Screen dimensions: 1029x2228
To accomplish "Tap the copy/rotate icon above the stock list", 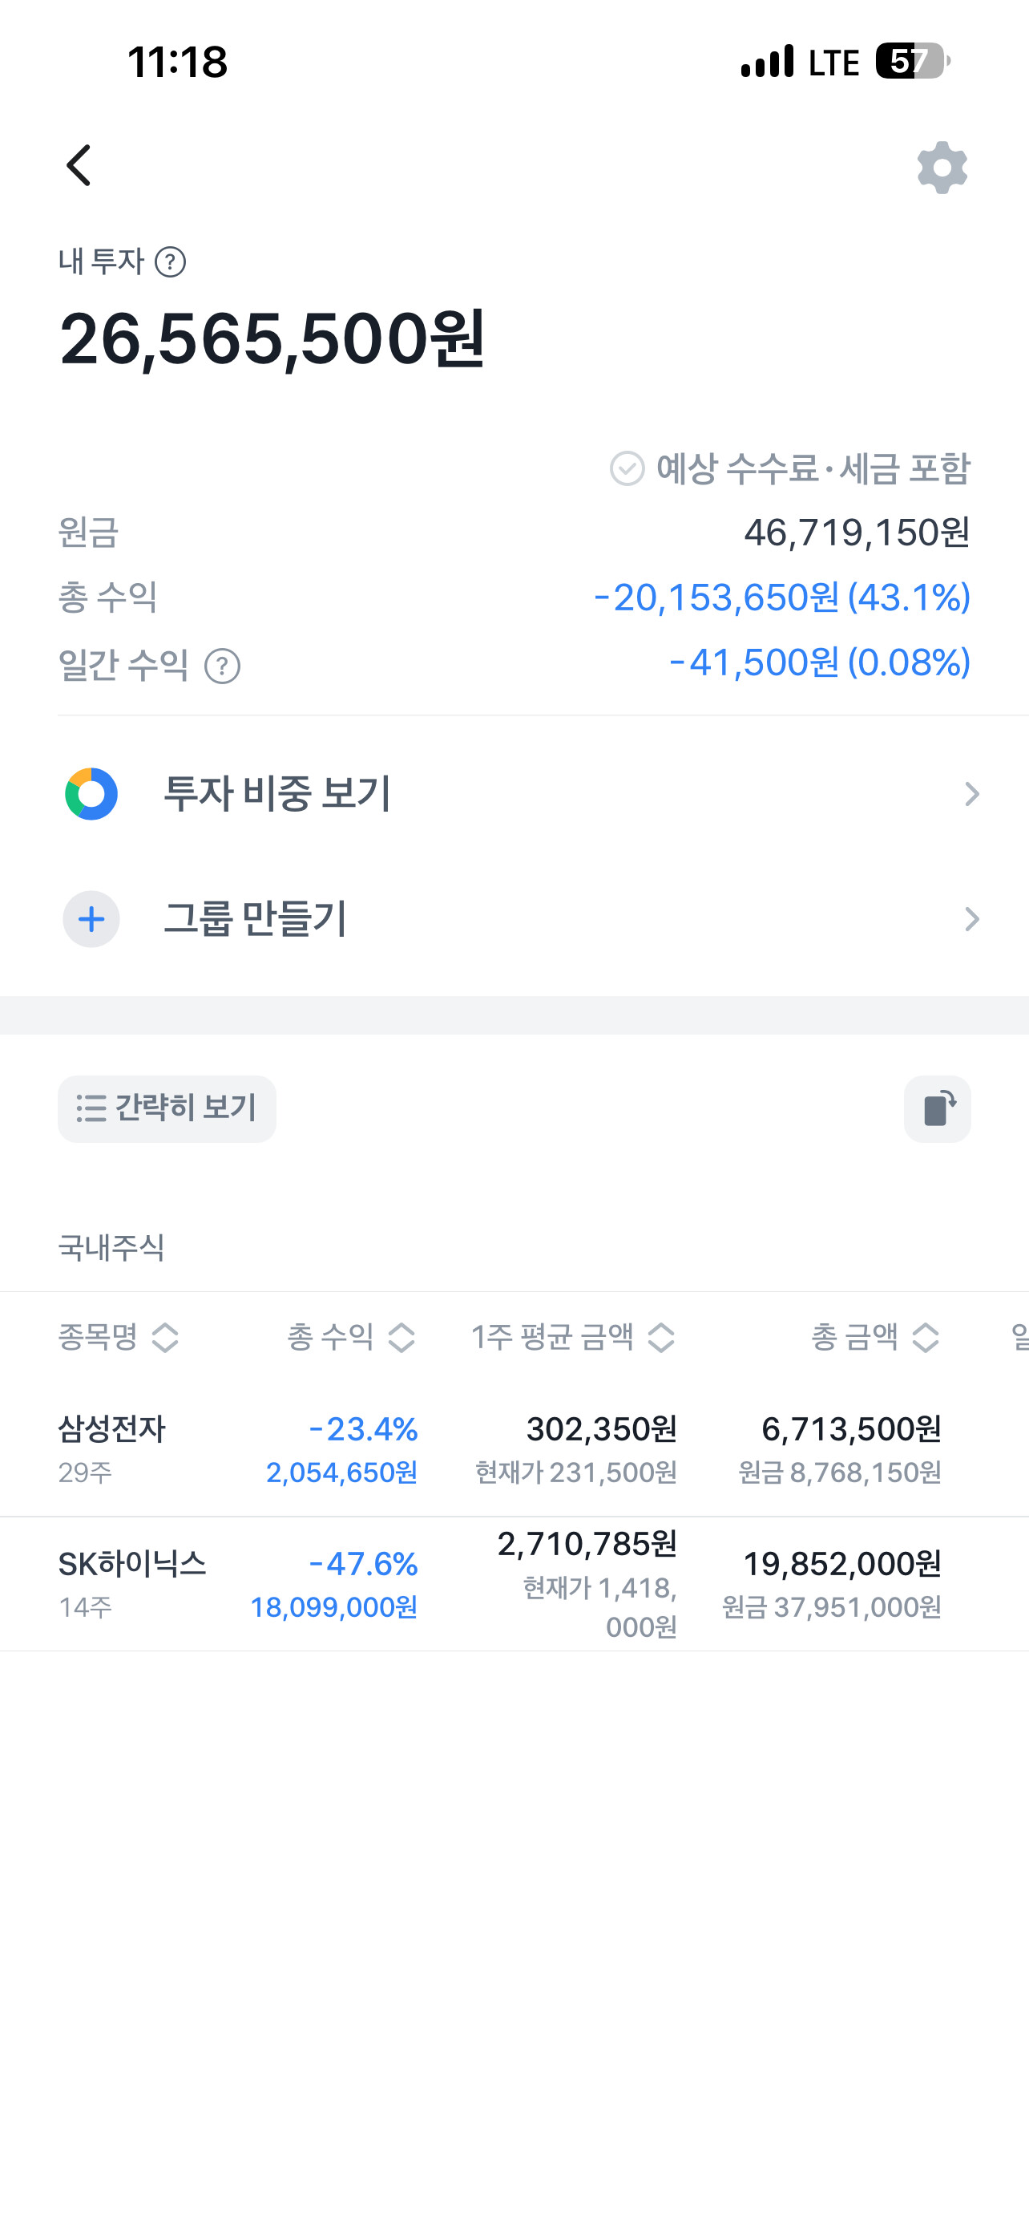I will tap(938, 1109).
